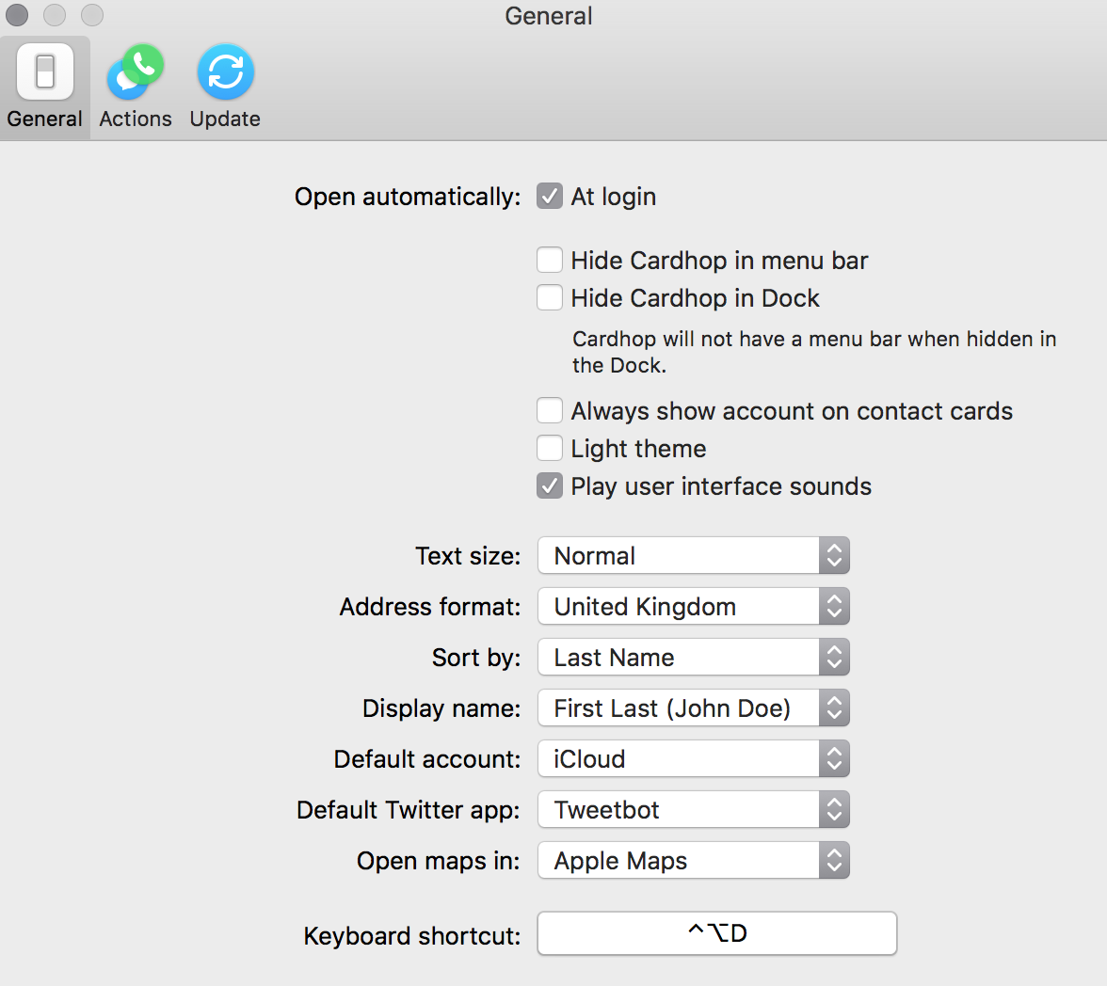Uncheck the At login checkbox

pyautogui.click(x=550, y=197)
